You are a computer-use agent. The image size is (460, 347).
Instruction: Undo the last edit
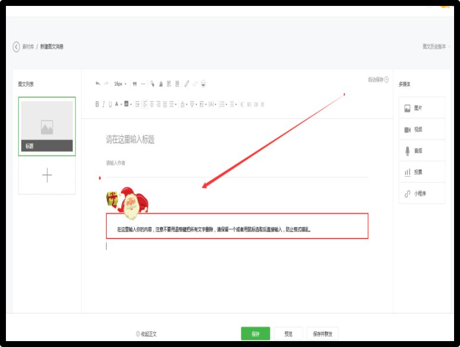point(98,84)
